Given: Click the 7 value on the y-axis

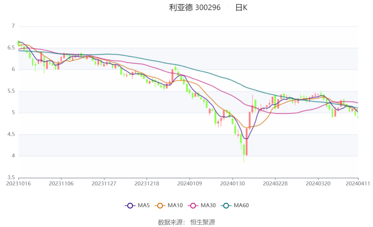Looking at the screenshot, I should [13, 26].
